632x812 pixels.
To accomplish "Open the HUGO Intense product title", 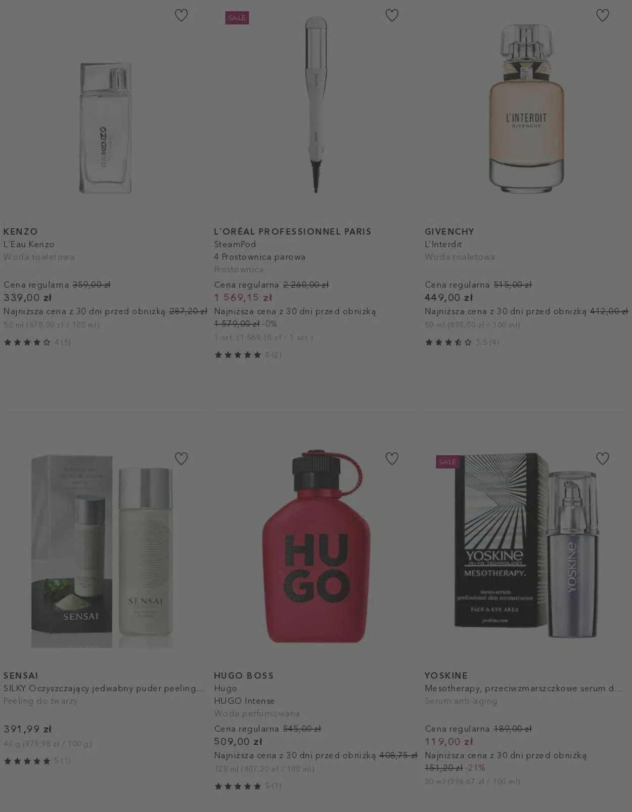I will [x=244, y=701].
